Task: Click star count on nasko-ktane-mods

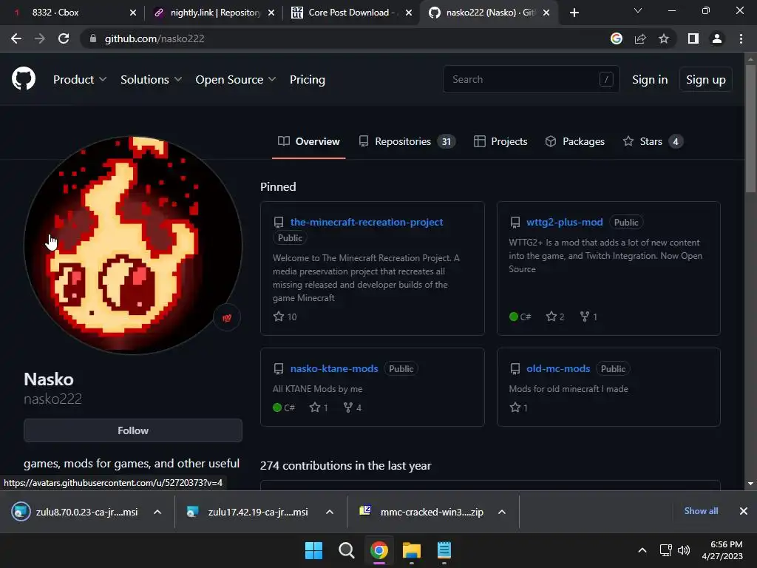Action: (319, 408)
